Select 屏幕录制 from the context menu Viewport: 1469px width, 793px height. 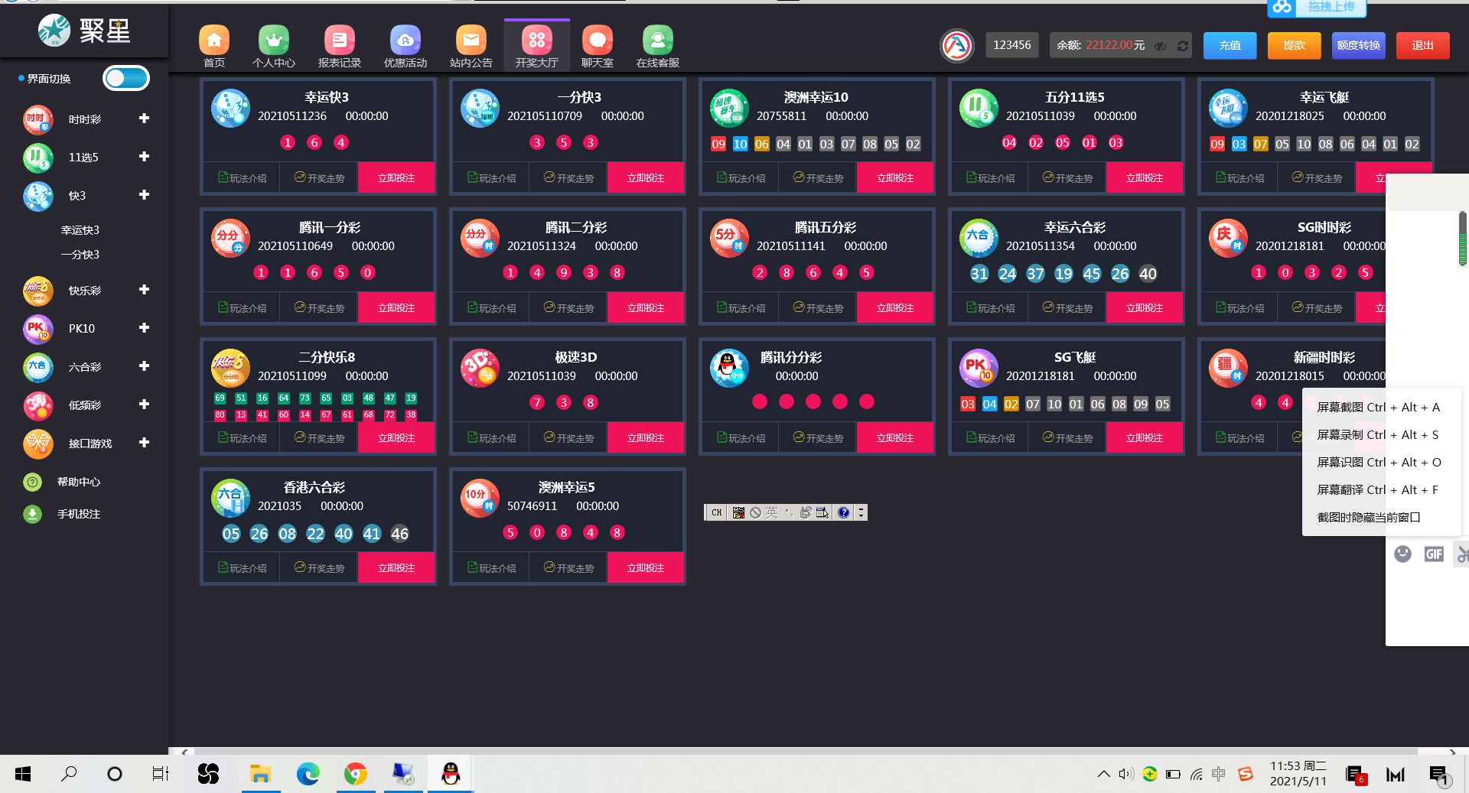click(x=1377, y=434)
